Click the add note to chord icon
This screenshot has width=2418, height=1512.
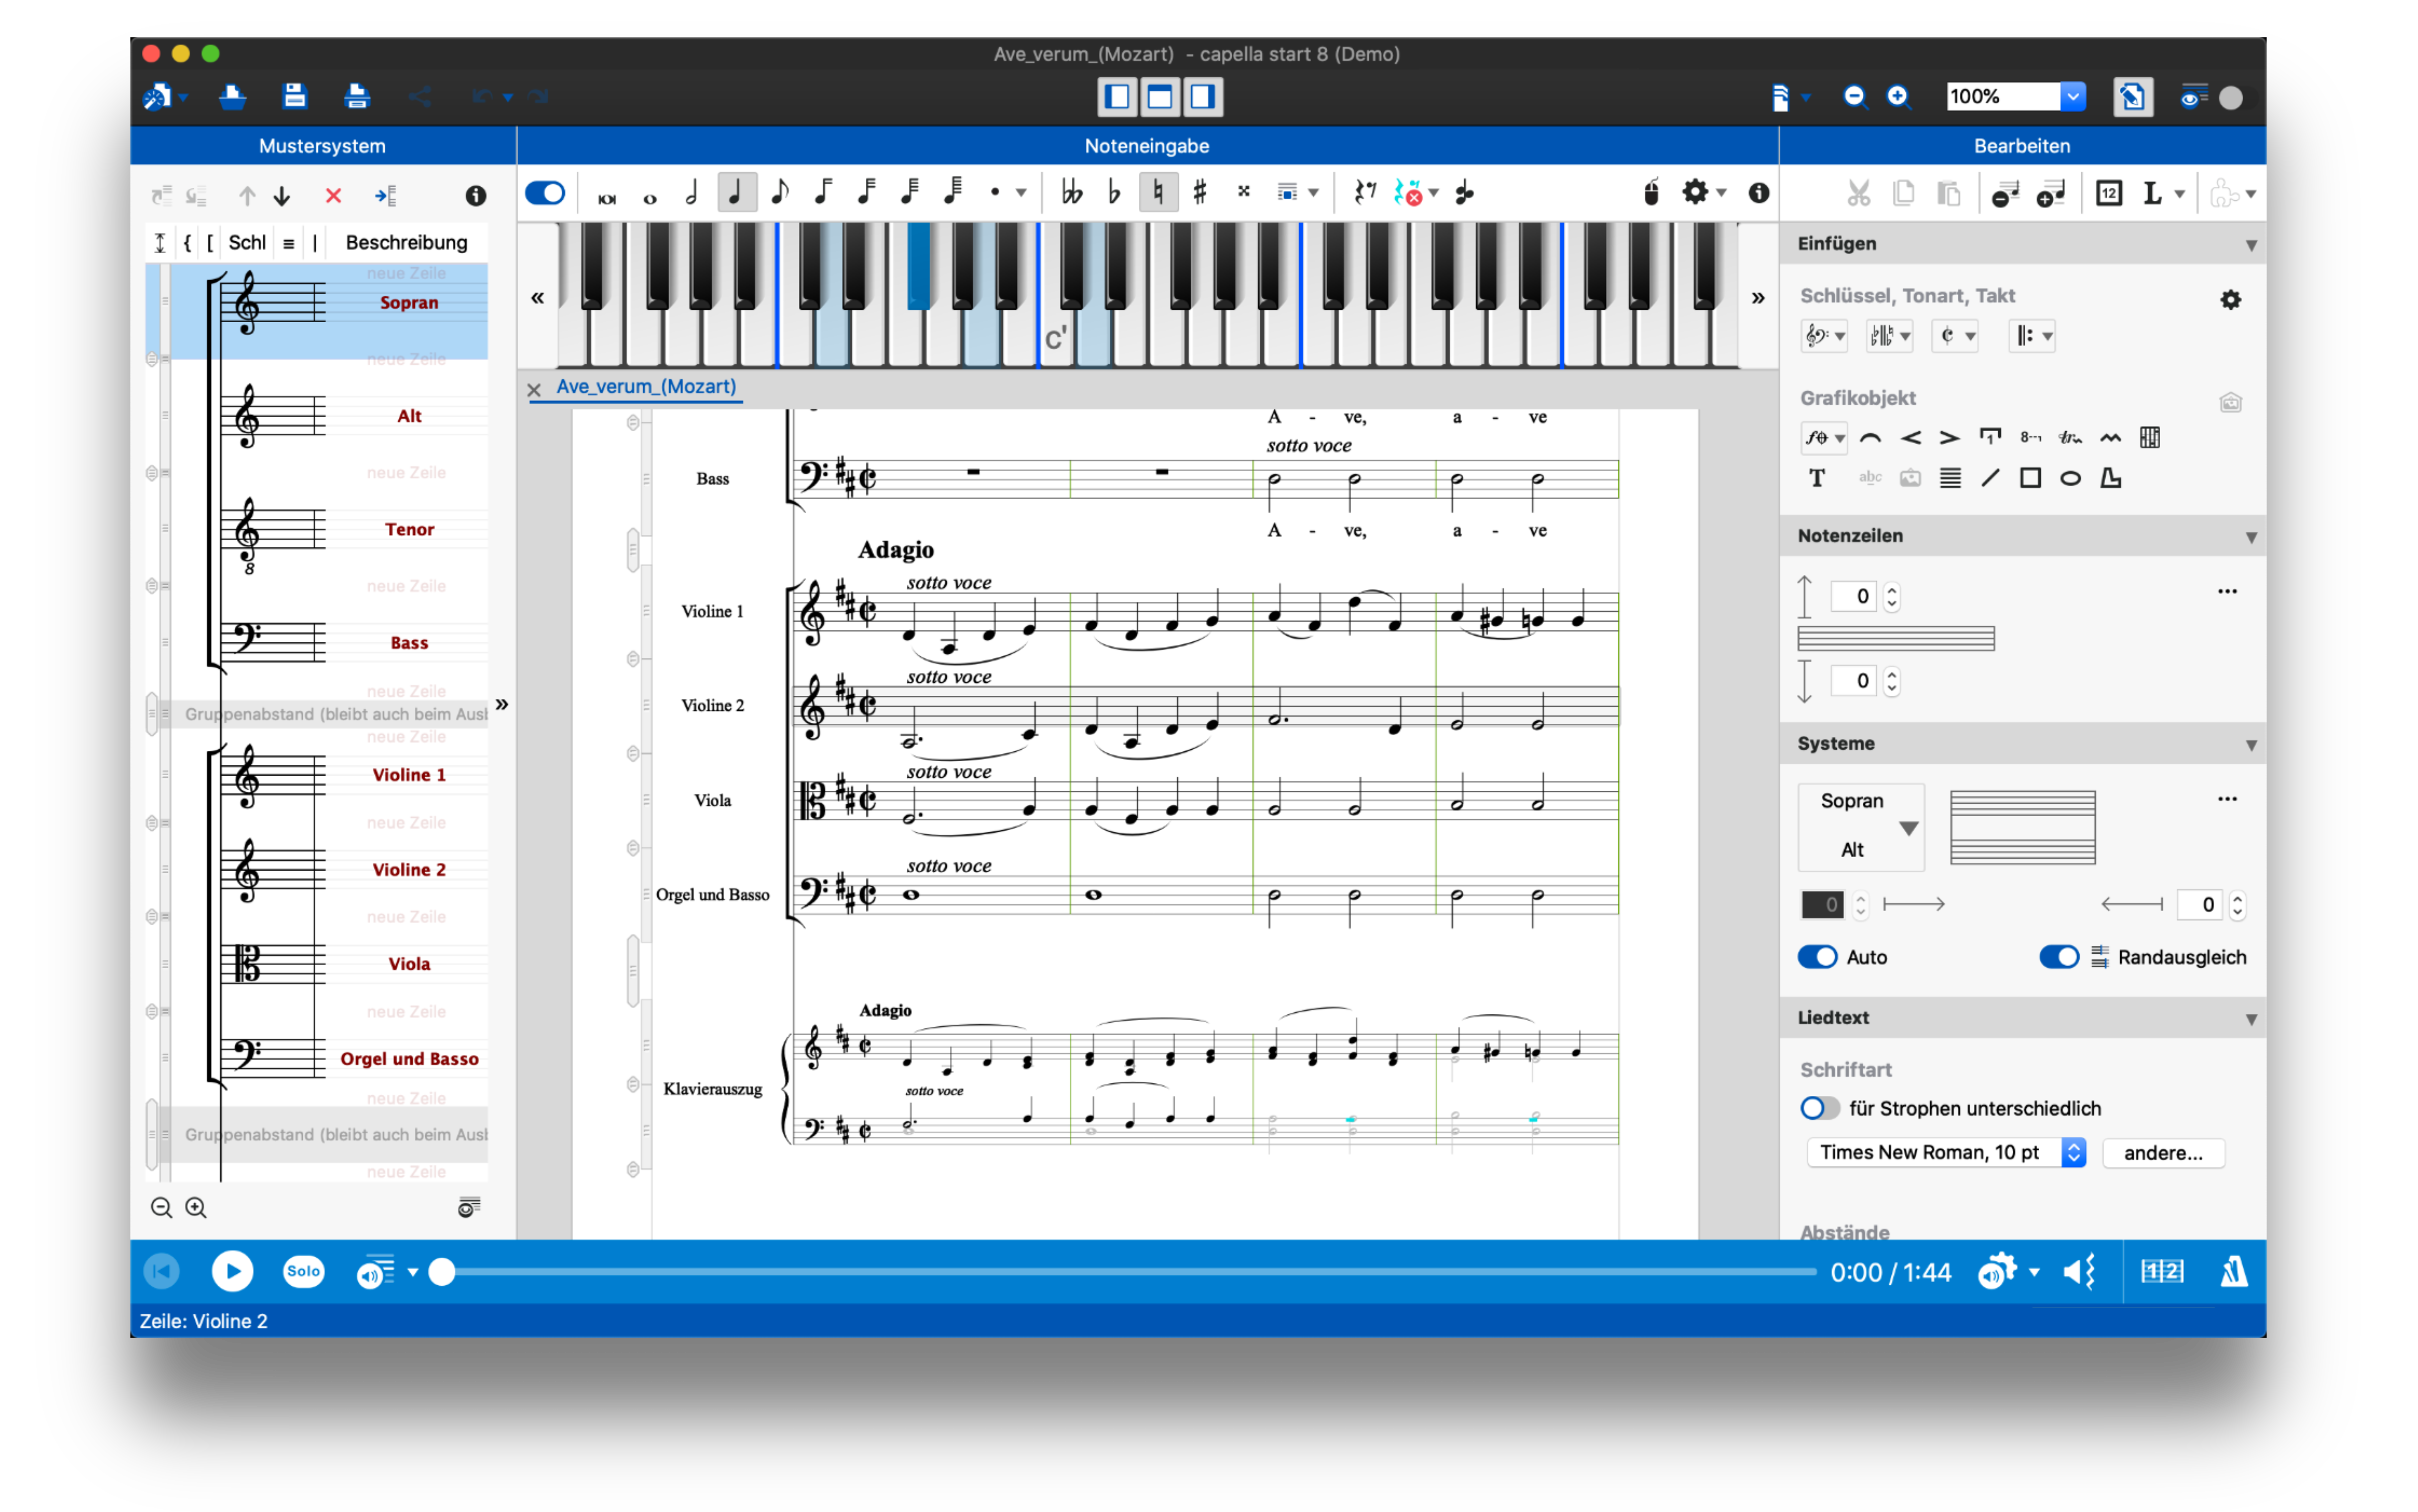pyautogui.click(x=1464, y=192)
